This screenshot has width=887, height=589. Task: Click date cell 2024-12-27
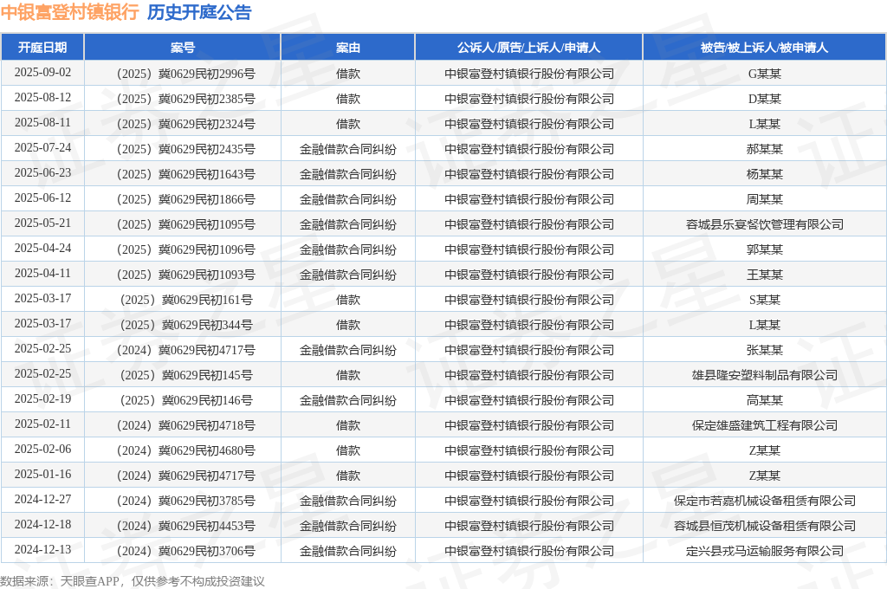42,499
